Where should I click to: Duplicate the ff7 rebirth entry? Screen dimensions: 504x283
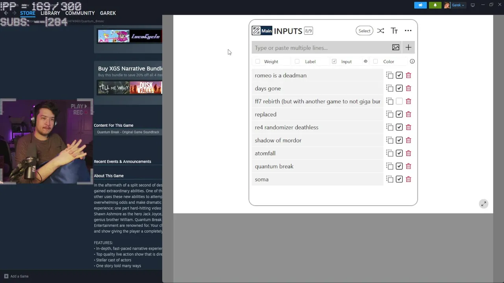coord(390,101)
